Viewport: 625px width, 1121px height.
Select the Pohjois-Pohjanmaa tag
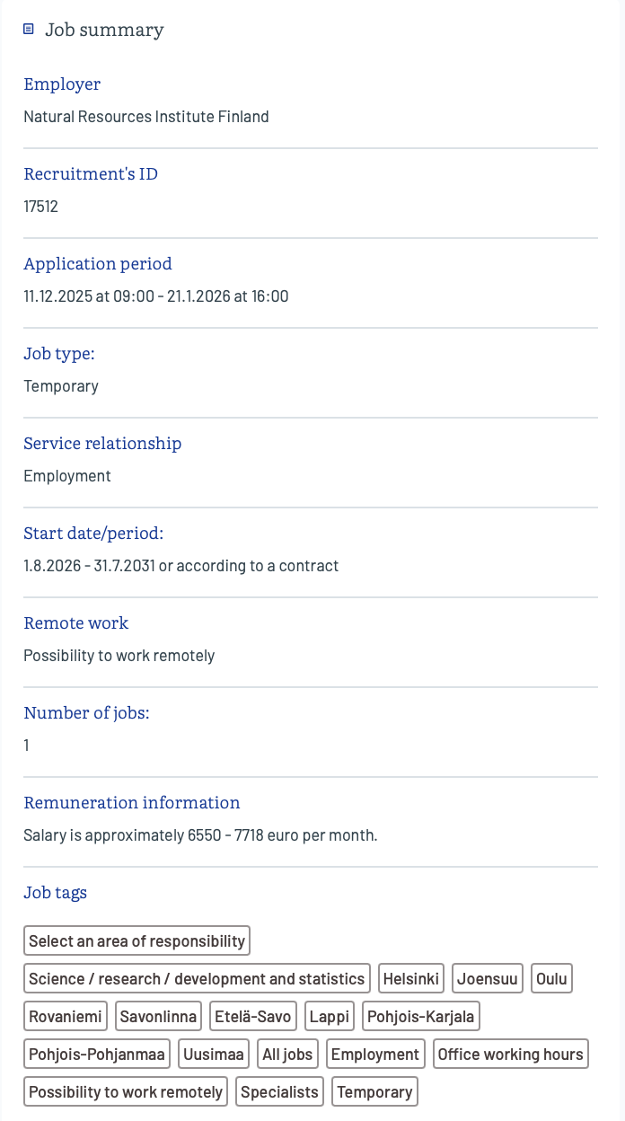coord(97,1055)
